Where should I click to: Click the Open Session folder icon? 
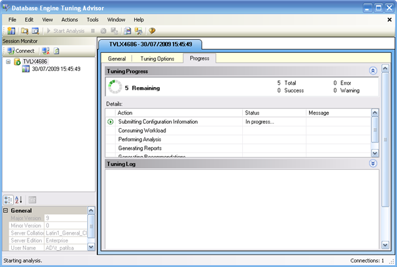(x=24, y=30)
